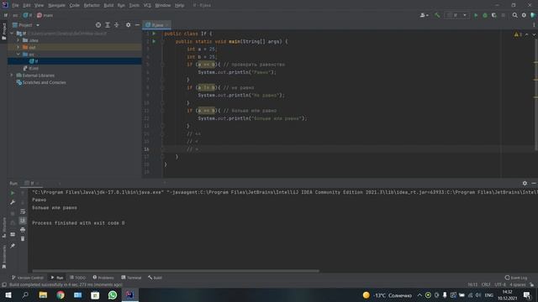Click the main breadcrumb in navigation bar
Viewport: 538px width, 302px height.
(x=45, y=15)
